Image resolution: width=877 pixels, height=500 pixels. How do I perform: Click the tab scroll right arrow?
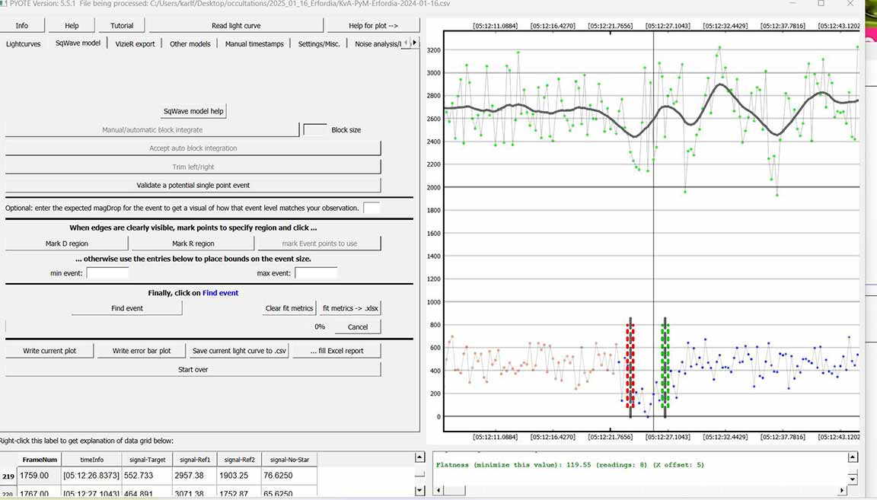click(x=414, y=43)
